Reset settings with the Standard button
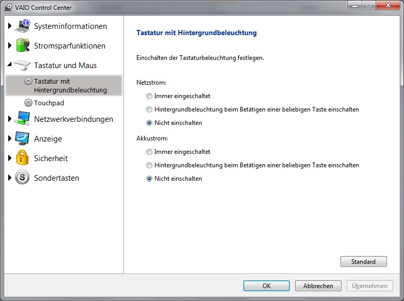 (364, 262)
